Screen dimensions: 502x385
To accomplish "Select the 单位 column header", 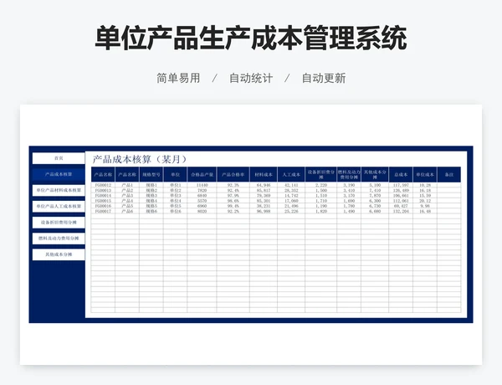I will [175, 175].
